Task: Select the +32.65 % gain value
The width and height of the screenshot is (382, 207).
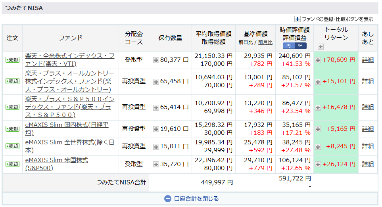Action: point(296,168)
